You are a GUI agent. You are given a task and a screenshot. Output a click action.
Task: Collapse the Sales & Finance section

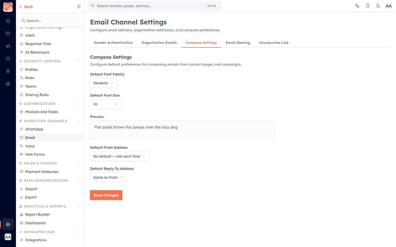click(x=50, y=163)
